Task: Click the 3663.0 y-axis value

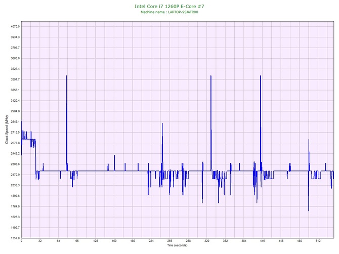Action: (15, 58)
